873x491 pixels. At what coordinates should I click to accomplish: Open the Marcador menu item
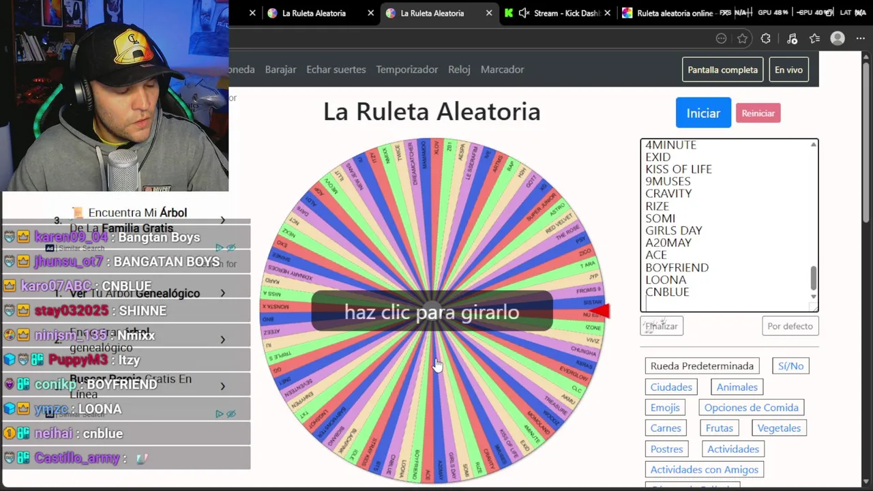(x=502, y=70)
